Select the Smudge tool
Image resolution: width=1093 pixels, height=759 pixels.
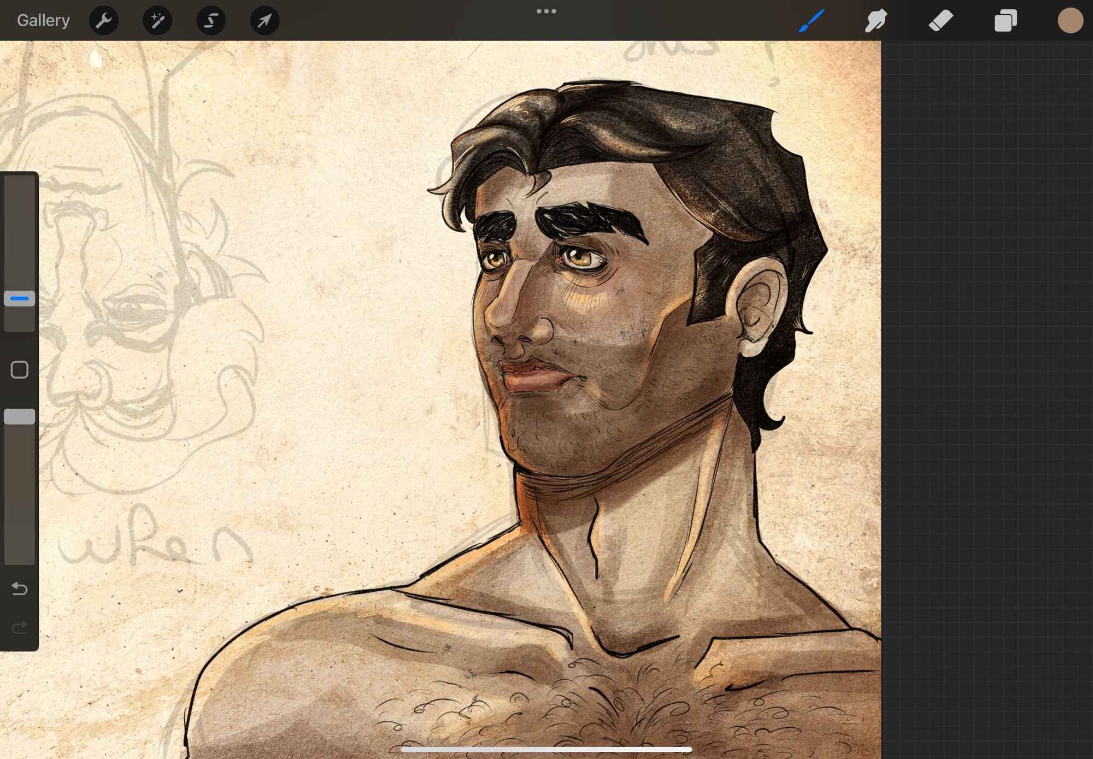tap(875, 20)
